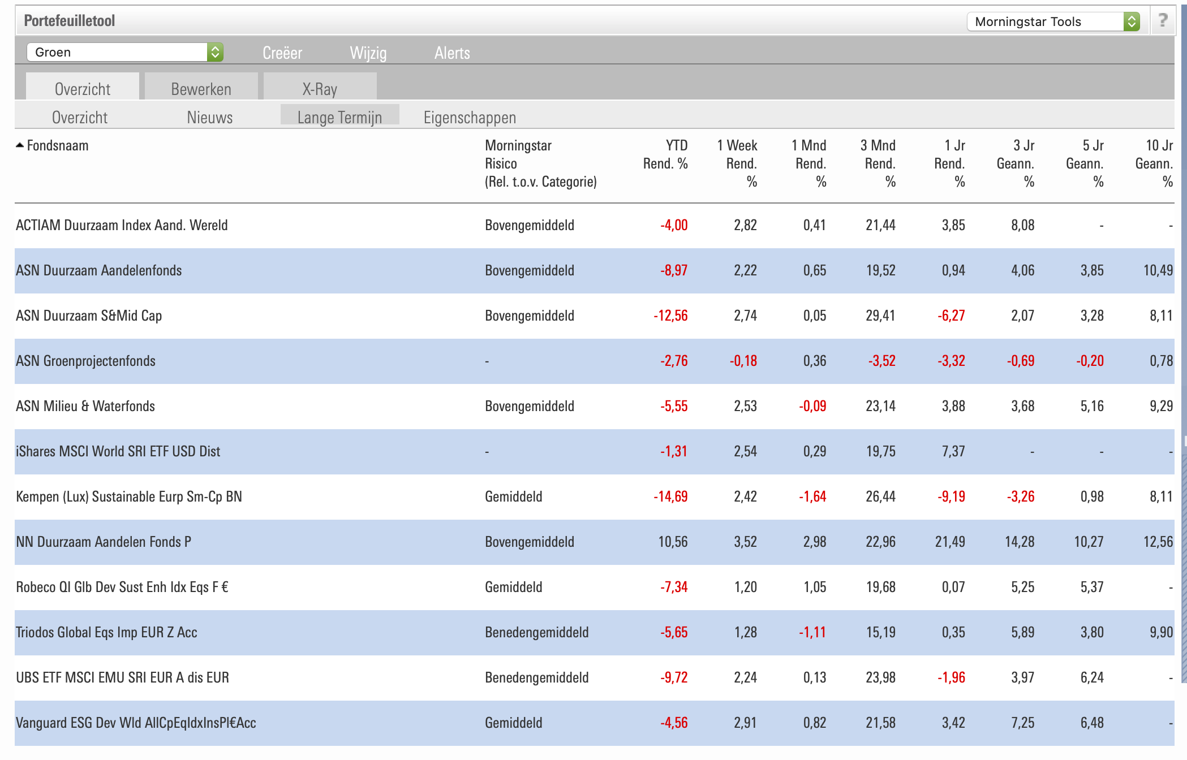Open ASN Milieu & Waterfonds fund

(85, 406)
